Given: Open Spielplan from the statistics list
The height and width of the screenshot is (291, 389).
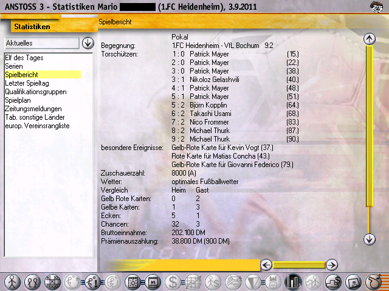Looking at the screenshot, I should pyautogui.click(x=19, y=100).
